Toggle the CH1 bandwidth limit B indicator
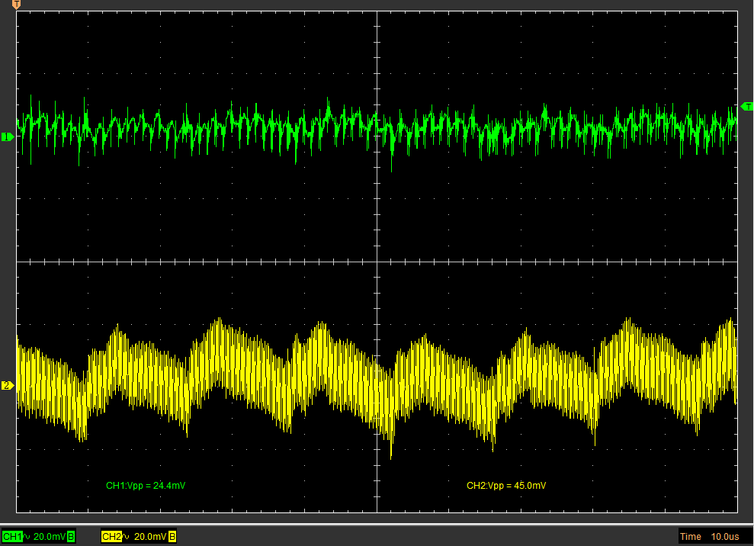 pos(71,536)
